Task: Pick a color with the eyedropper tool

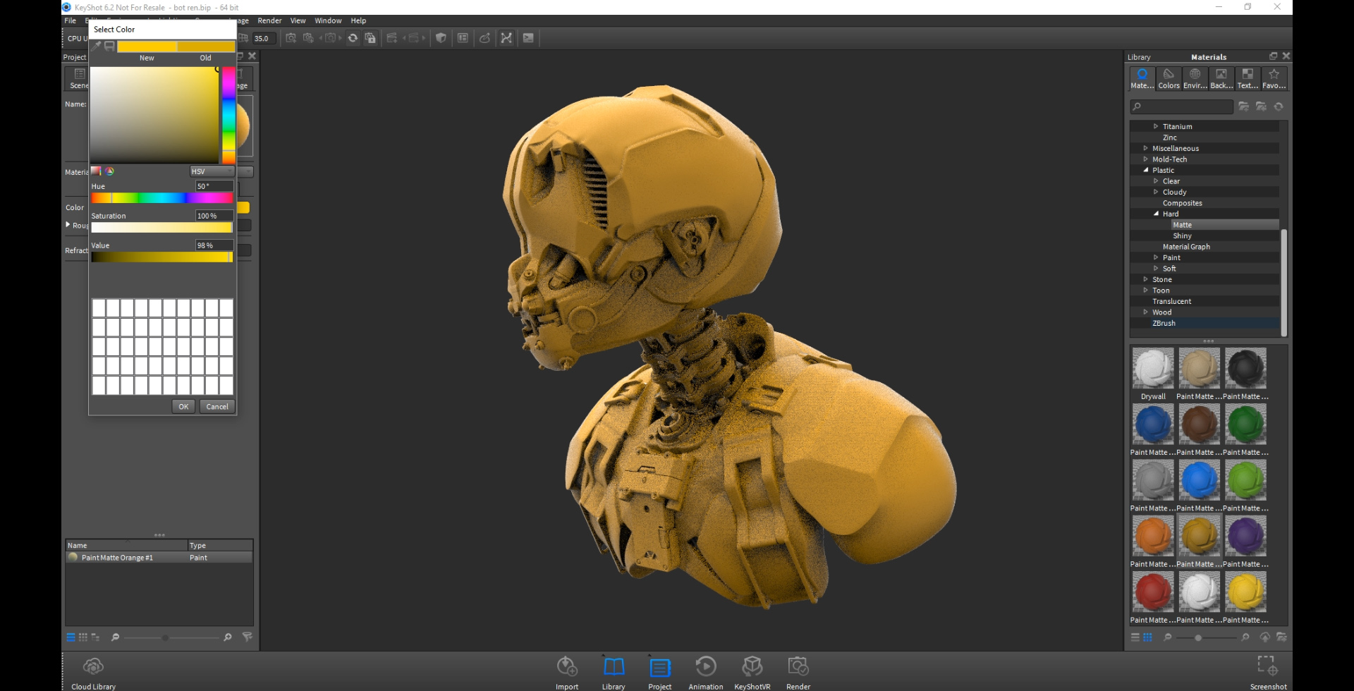Action: [x=97, y=47]
